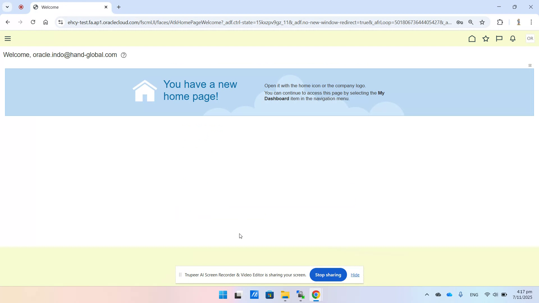
Task: Open help via the question mark icon
Action: pyautogui.click(x=124, y=55)
